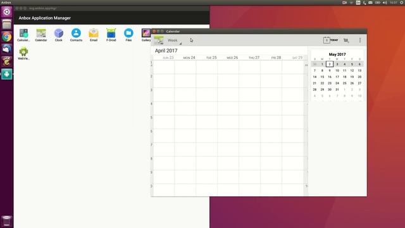Open the Week view dropdown in Calendar
Viewport: 405px width, 228px height.
[x=175, y=41]
